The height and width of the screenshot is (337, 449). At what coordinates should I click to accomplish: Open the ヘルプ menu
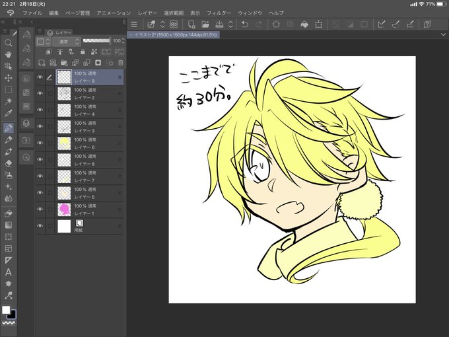[276, 13]
